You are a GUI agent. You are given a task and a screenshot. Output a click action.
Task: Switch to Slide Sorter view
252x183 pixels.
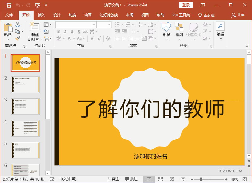pos(161,179)
